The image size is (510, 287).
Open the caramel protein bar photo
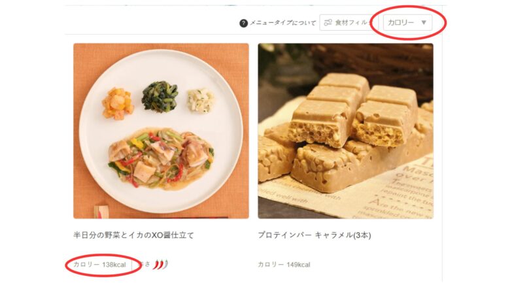tap(345, 131)
